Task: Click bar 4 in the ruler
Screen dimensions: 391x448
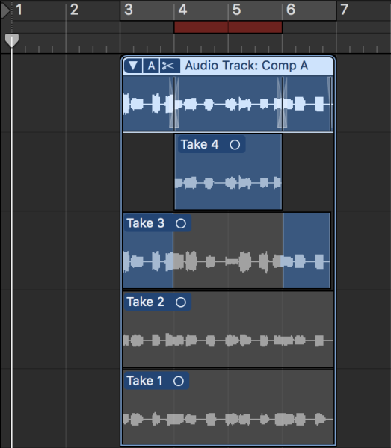Action: tap(182, 10)
